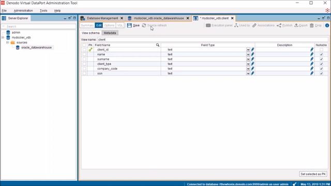Click the Edit mode button

pyautogui.click(x=99, y=25)
